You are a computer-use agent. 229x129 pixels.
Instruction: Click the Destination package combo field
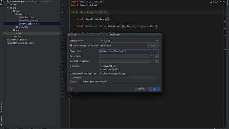tap(125, 61)
